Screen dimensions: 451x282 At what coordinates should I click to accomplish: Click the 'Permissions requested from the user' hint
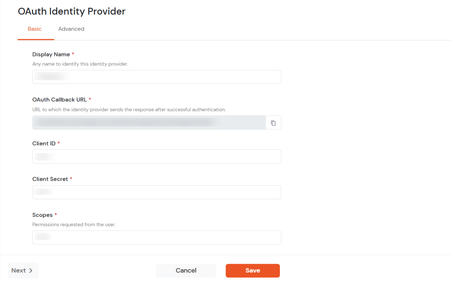click(74, 225)
